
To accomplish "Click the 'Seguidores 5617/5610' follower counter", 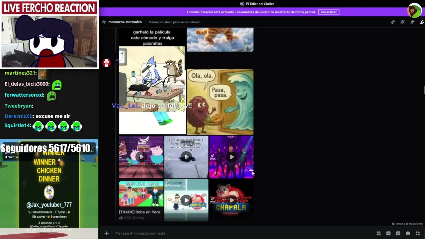I will tap(45, 148).
